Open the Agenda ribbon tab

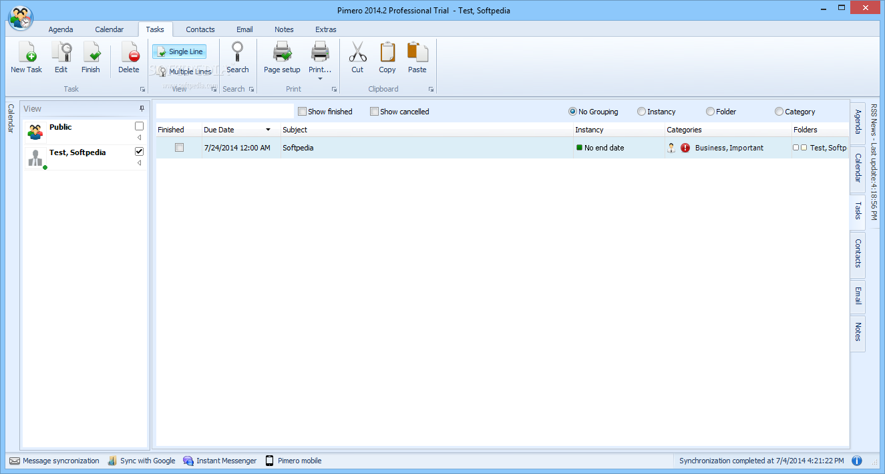pos(61,29)
